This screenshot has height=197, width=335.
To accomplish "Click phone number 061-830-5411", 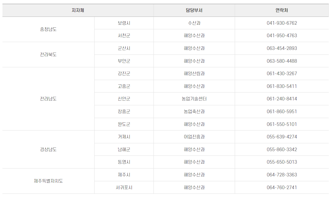I will (282, 86).
